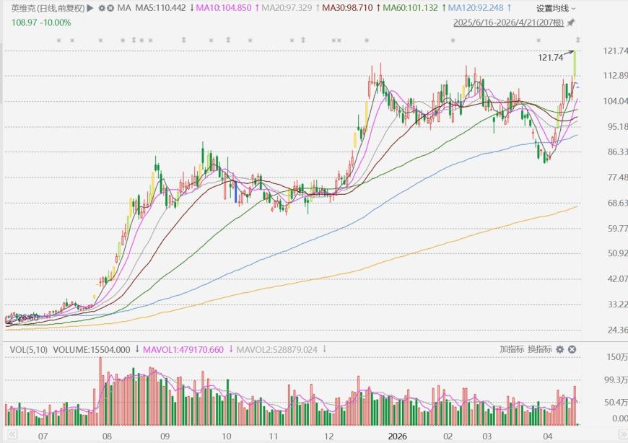The image size is (628, 443).
Task: Click the pin icon beside date range
Action: click(x=571, y=22)
